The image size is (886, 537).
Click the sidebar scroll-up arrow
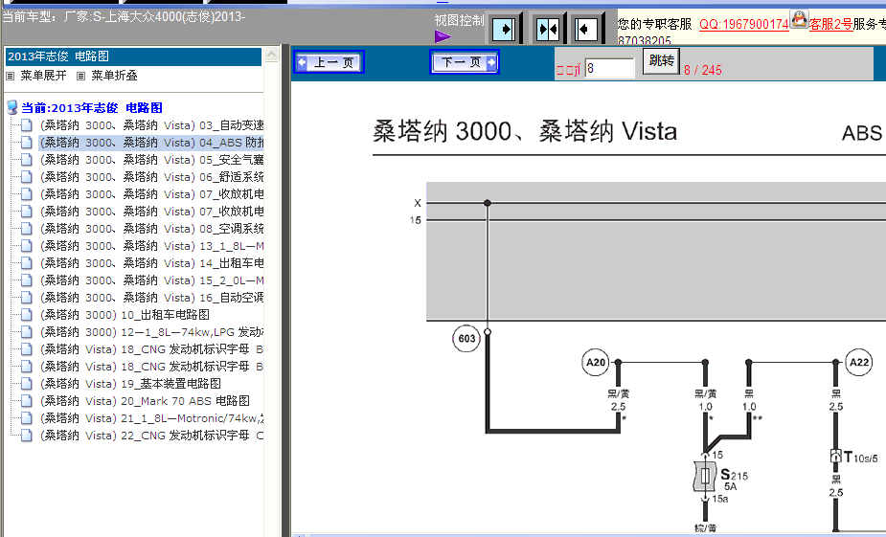click(272, 55)
